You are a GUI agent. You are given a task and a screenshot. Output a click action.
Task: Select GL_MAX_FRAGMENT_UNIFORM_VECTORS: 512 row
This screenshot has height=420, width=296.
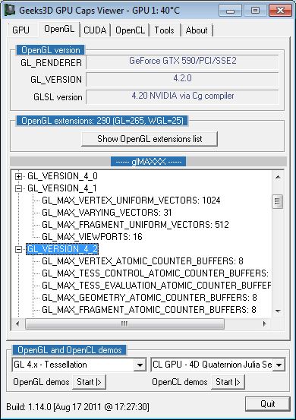135,225
